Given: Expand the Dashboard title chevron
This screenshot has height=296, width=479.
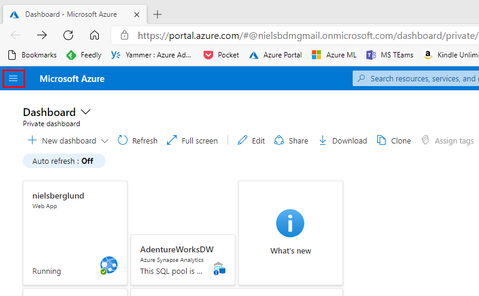Looking at the screenshot, I should tap(86, 112).
